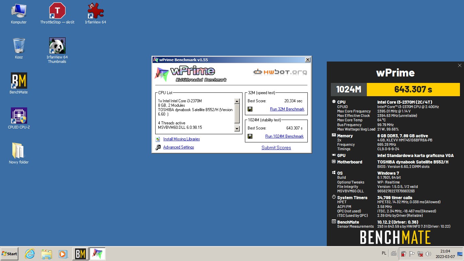
Task: Close the BenchMate result panel
Action: (x=460, y=66)
